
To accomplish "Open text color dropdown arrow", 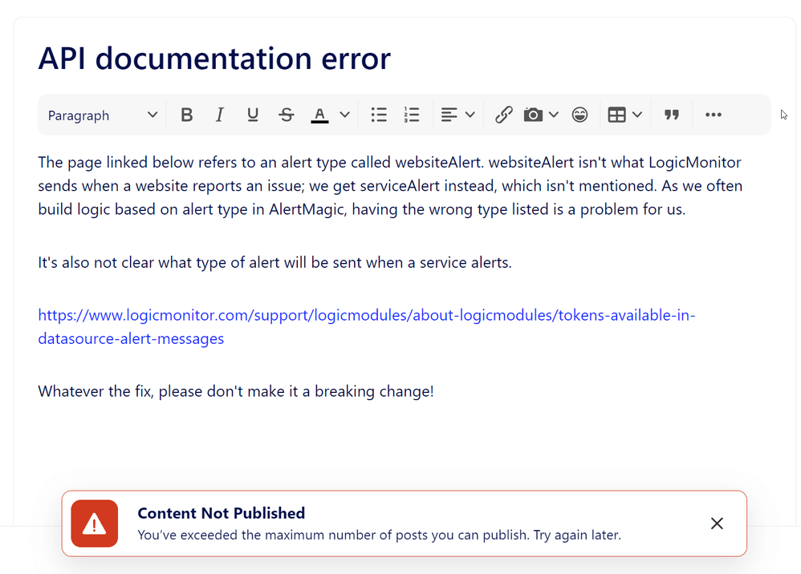I will tap(345, 115).
